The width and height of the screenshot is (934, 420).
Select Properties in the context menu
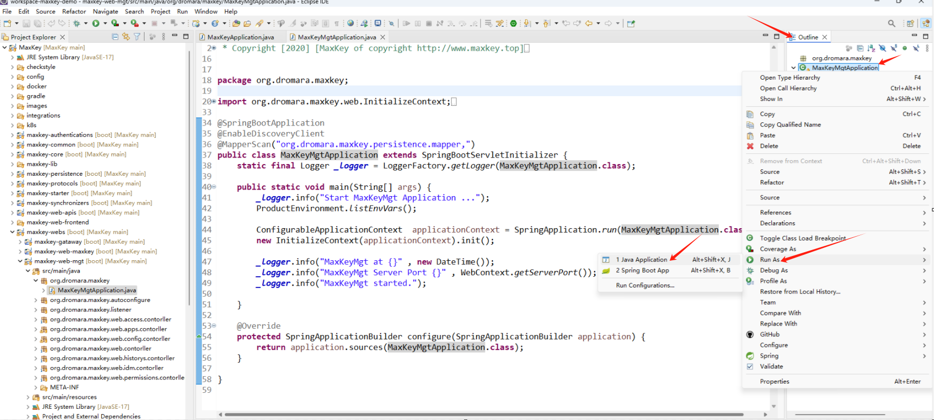click(837, 382)
